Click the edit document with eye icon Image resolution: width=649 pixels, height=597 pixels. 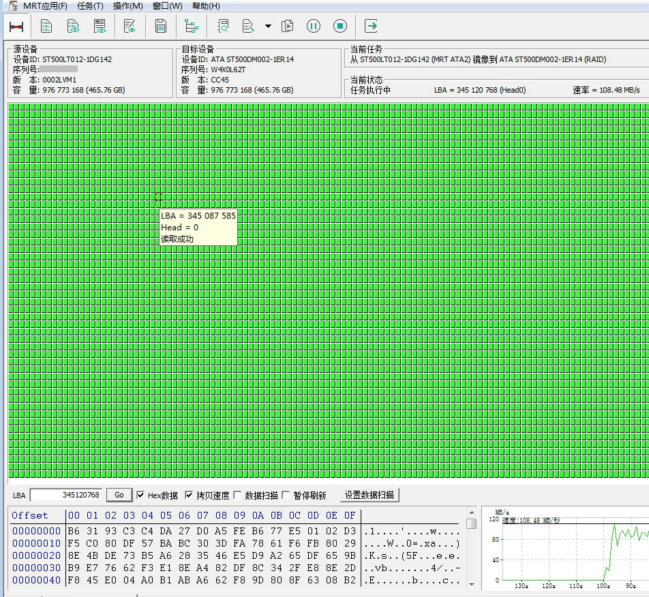(x=130, y=26)
